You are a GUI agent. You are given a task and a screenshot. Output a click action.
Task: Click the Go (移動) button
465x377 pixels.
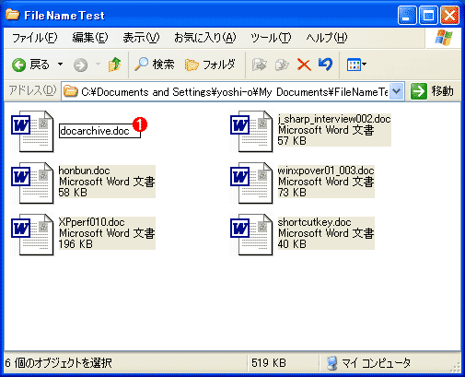pyautogui.click(x=433, y=91)
